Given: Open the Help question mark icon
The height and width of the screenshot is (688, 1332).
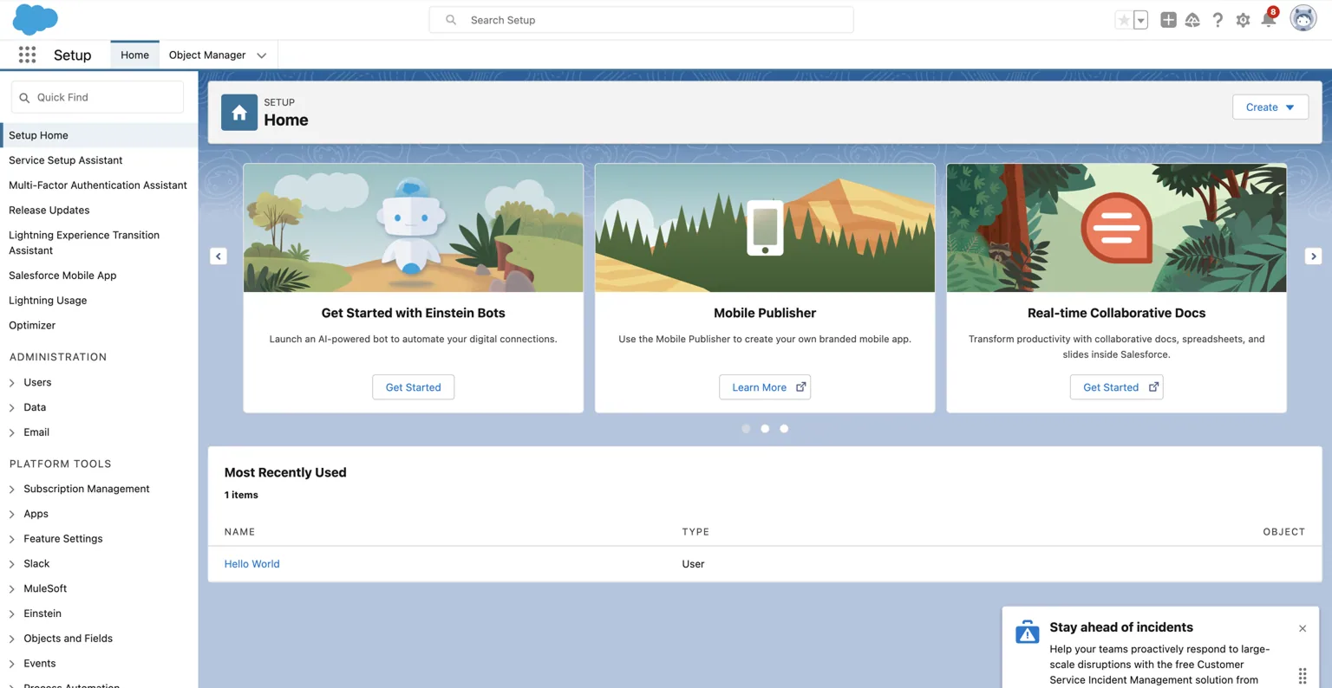Looking at the screenshot, I should tap(1218, 20).
